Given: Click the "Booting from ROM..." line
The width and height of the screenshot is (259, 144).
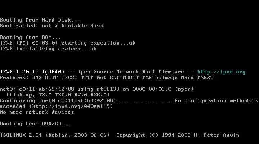Looking at the screenshot, I should tap(31, 37).
